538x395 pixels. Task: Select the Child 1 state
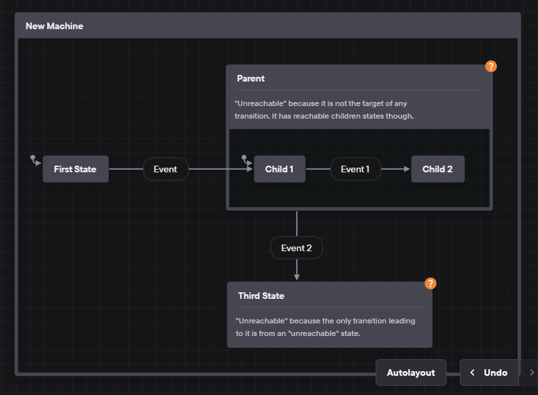click(279, 169)
